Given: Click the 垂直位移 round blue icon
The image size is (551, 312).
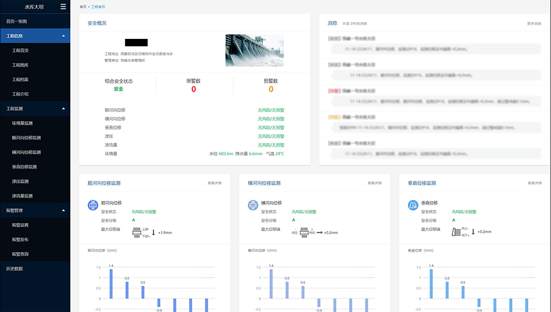Looking at the screenshot, I should [x=413, y=205].
